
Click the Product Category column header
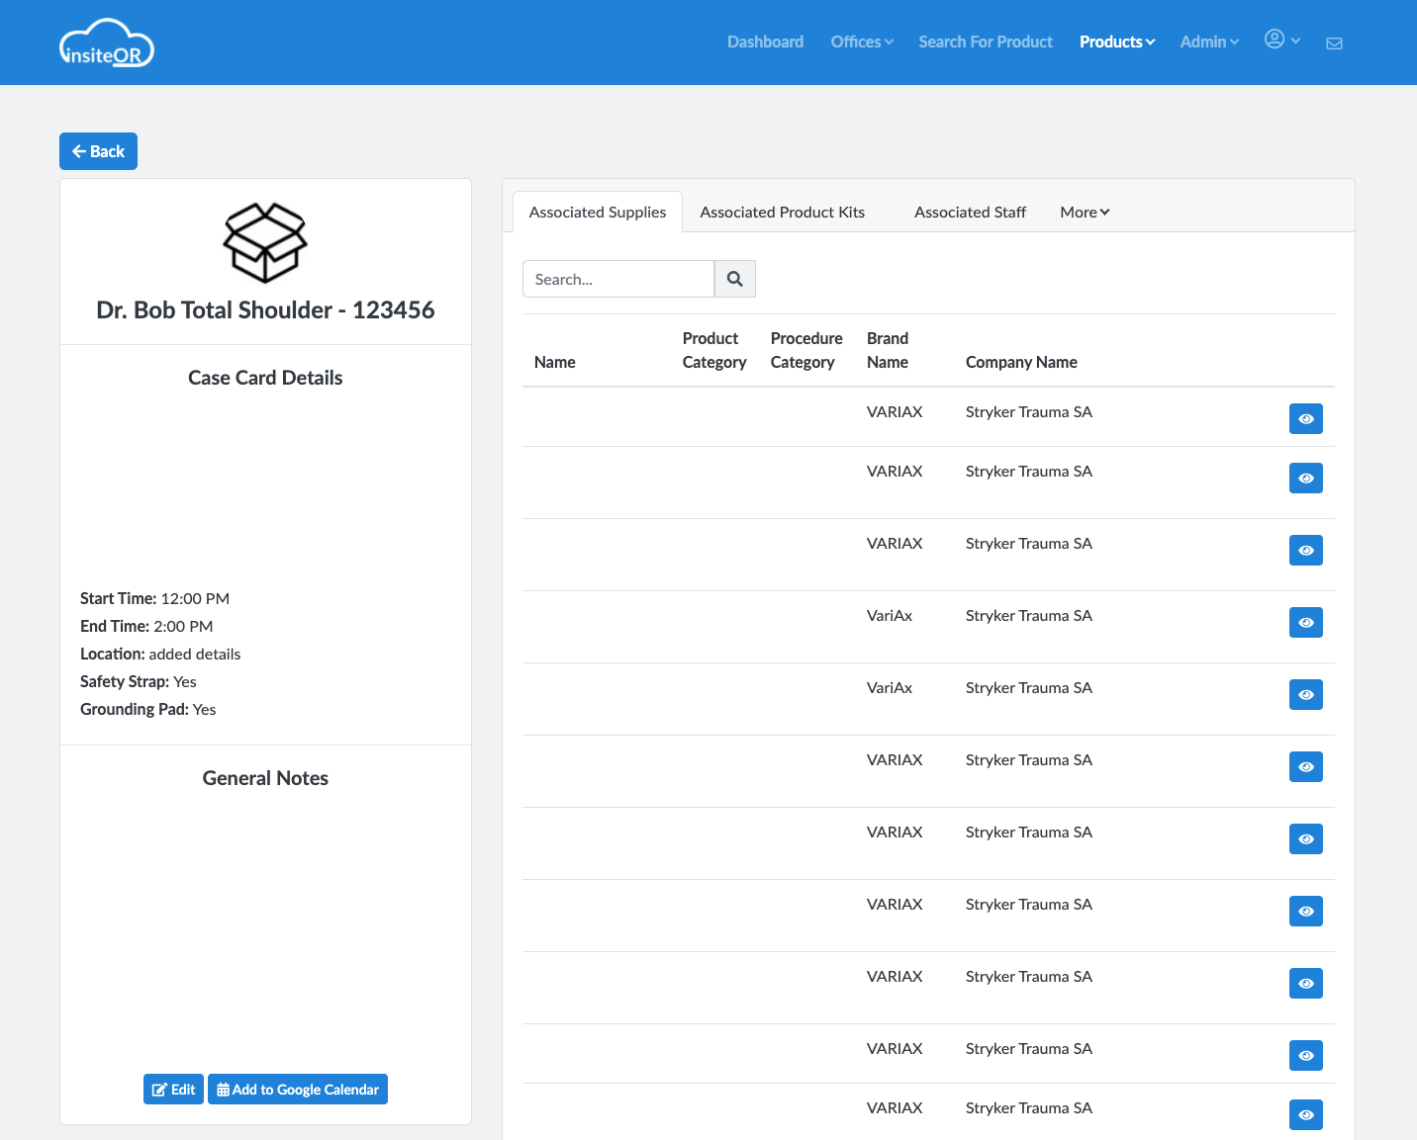(714, 350)
